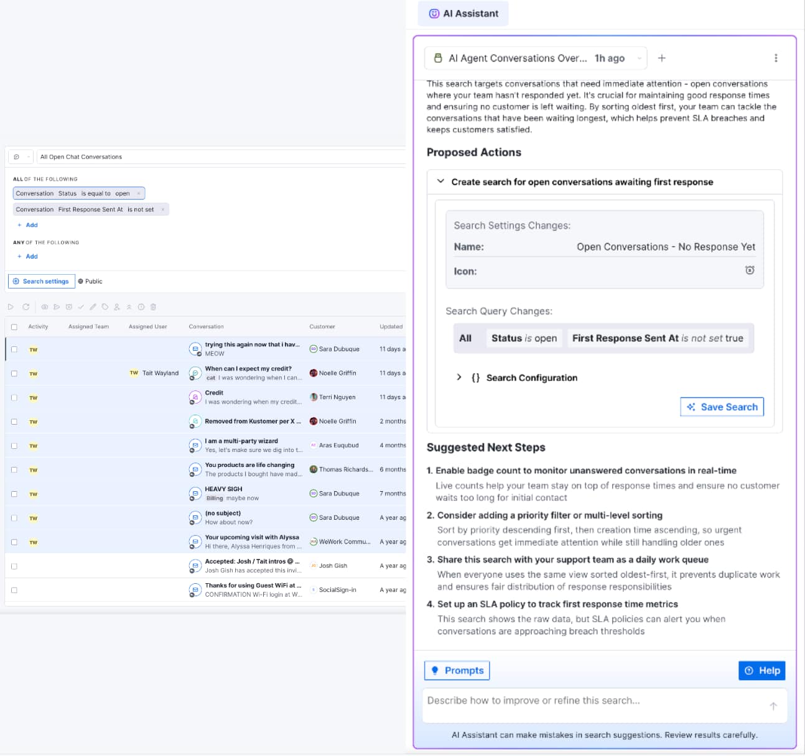
Task: Open the three-dot menu in the assistant panel
Action: pyautogui.click(x=776, y=58)
